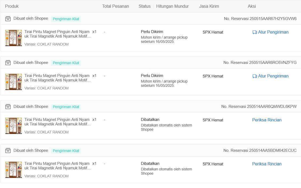Click second order's curtain product thumbnail
301x188 pixels.
tap(13, 82)
